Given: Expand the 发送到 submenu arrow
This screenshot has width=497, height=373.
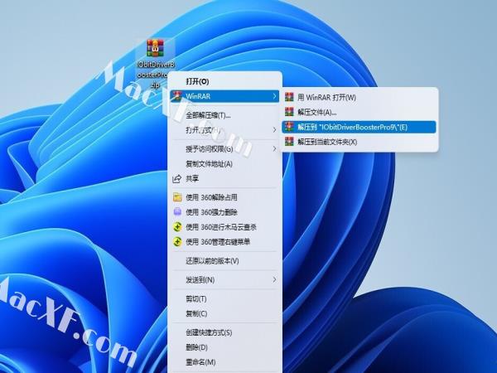Looking at the screenshot, I should tap(274, 280).
